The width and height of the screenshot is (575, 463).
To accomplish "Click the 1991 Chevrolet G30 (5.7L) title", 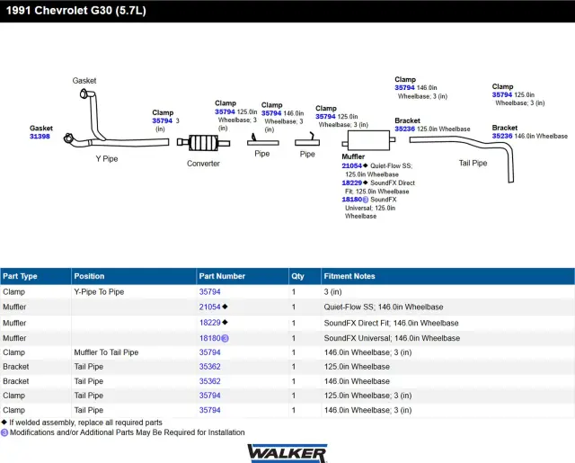I will [x=75, y=10].
